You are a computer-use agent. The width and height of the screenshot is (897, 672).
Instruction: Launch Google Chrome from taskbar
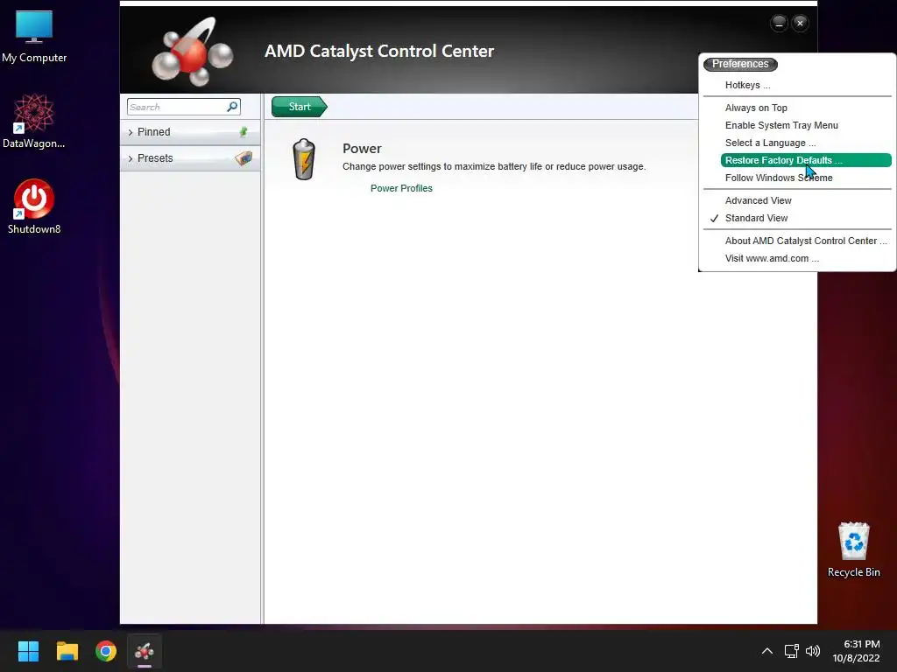pyautogui.click(x=106, y=651)
